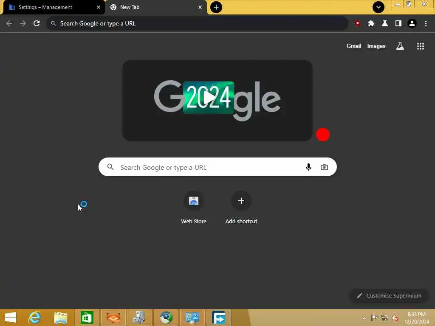
Task: Focus the address bar URL field
Action: point(197,24)
